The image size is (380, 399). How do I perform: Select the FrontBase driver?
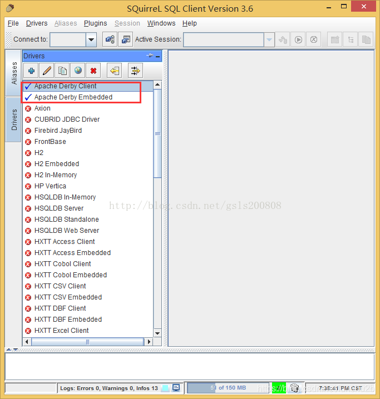[x=88, y=142]
